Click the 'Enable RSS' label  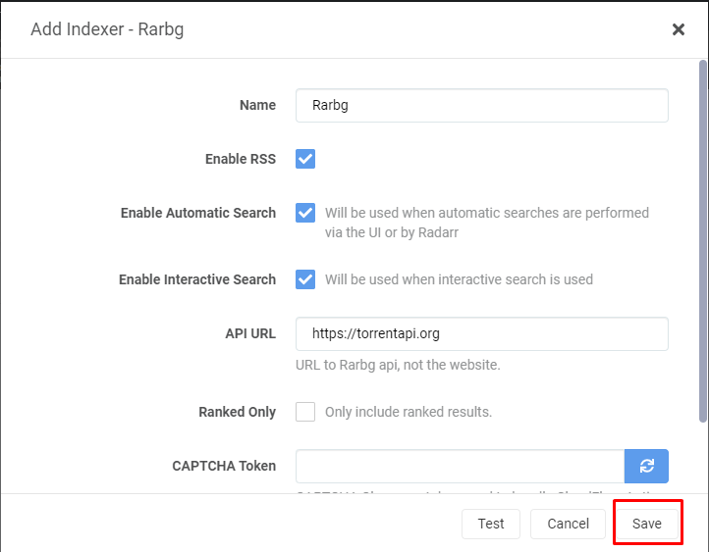point(241,159)
